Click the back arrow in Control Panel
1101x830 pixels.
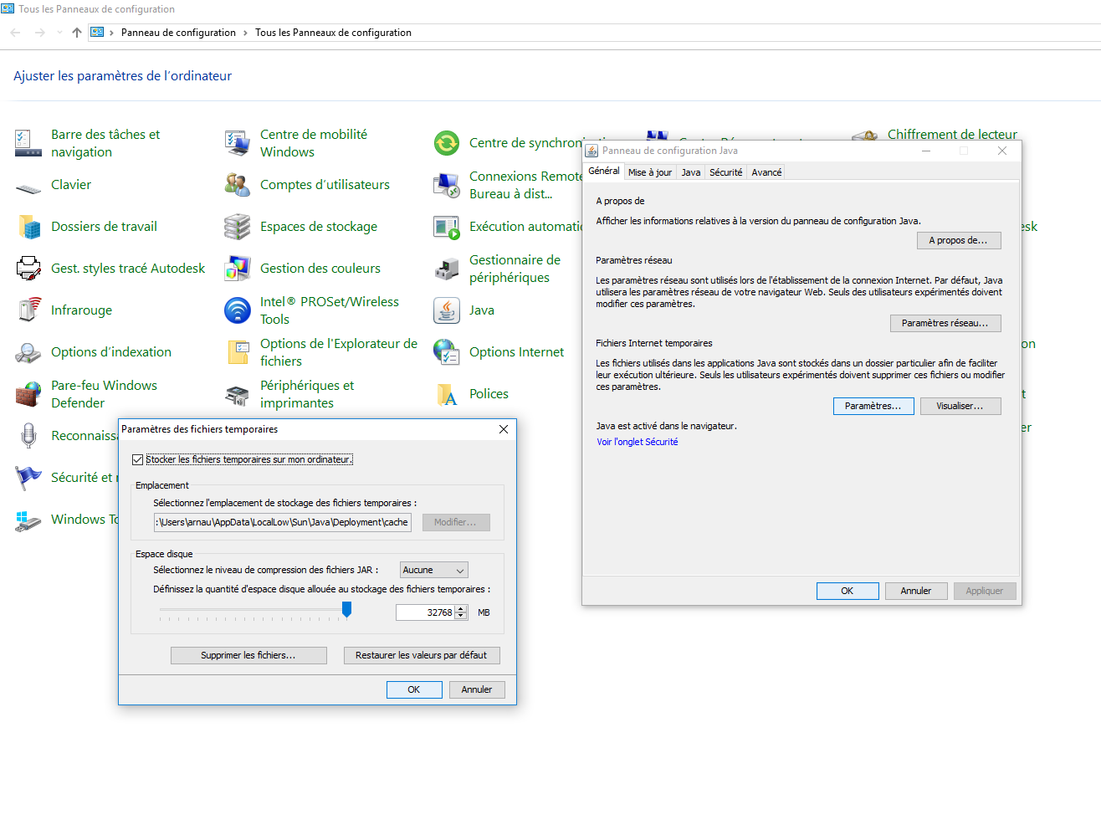pos(15,33)
